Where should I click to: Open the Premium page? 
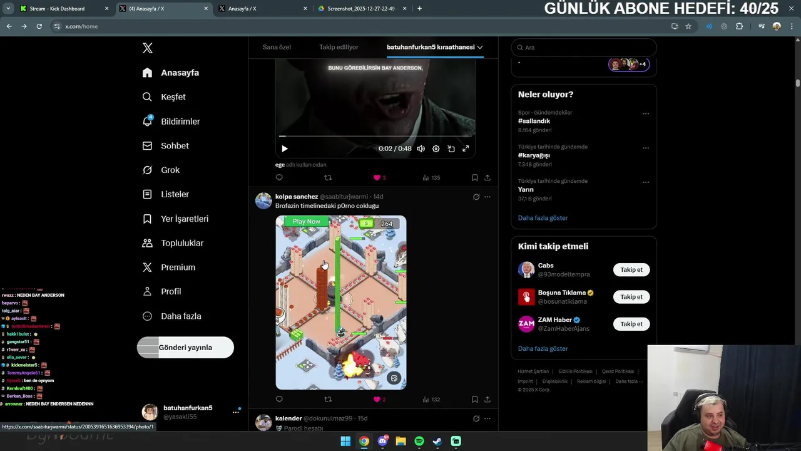coord(168,267)
